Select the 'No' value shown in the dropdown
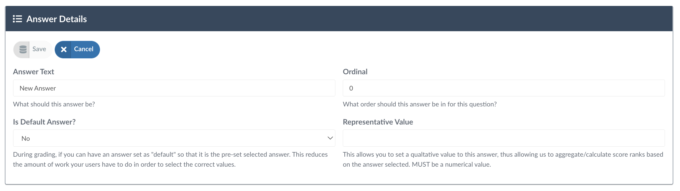 point(26,138)
